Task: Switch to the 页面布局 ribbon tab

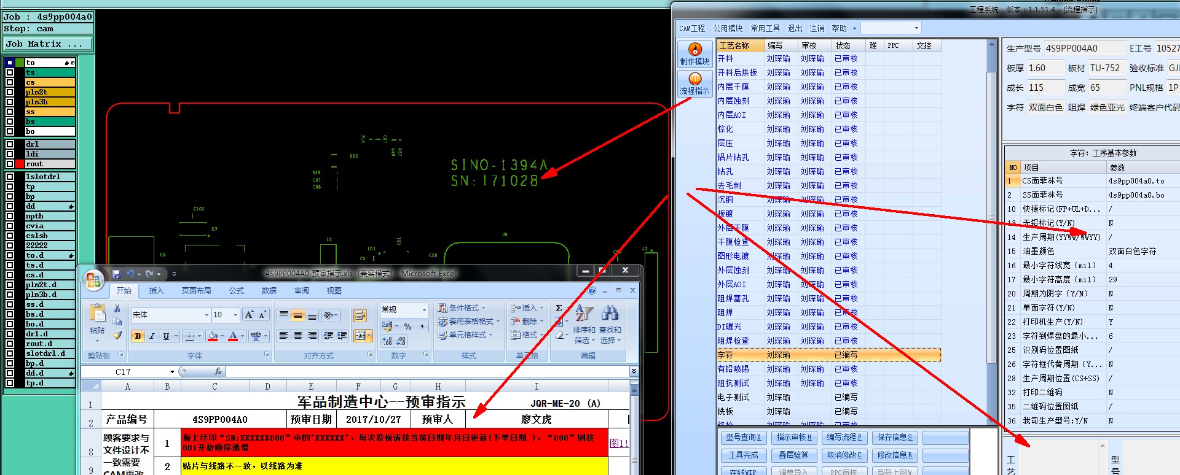Action: pos(196,291)
